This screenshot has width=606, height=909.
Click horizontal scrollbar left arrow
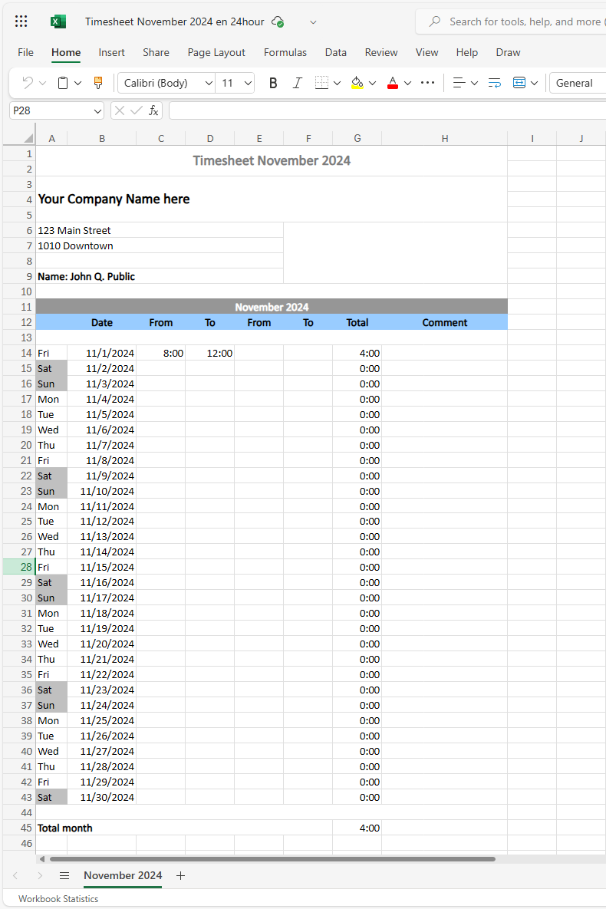pyautogui.click(x=41, y=859)
